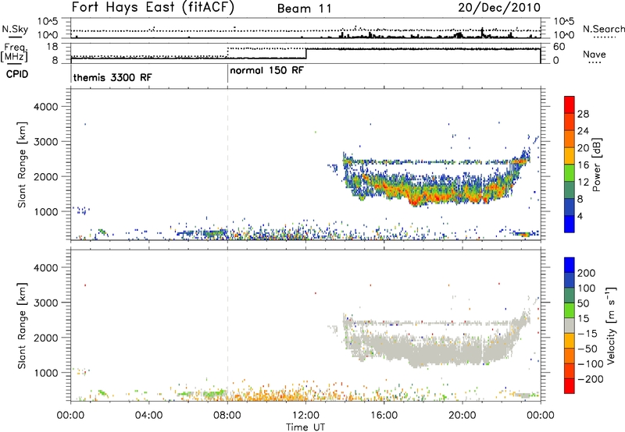Pick the 8–12 dB dark green Power segment

(570, 190)
